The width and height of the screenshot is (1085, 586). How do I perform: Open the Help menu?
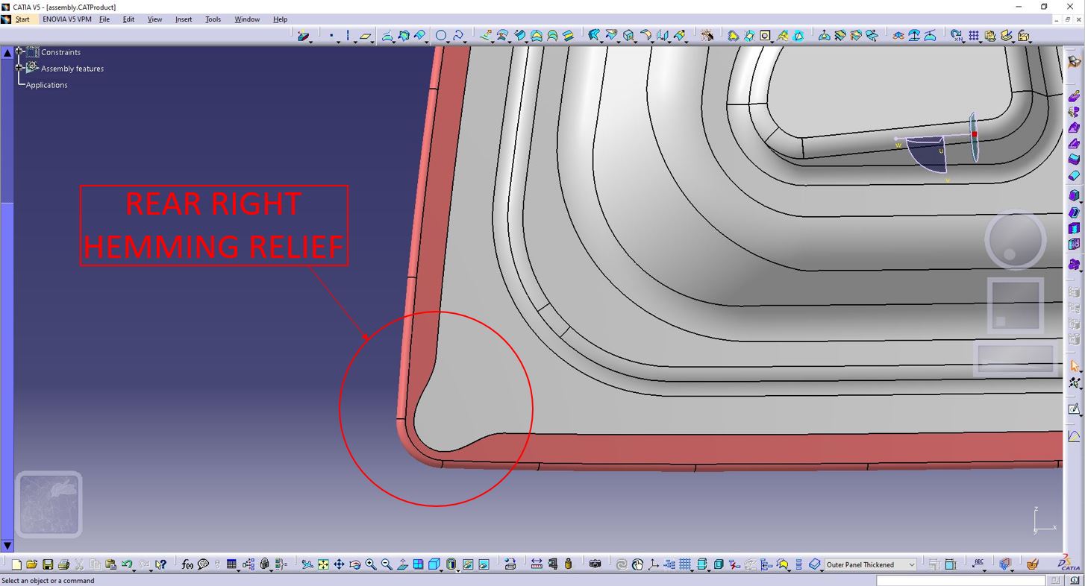pyautogui.click(x=280, y=19)
